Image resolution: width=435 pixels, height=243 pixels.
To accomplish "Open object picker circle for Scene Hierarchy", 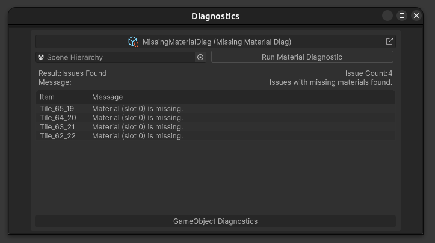I will click(x=200, y=57).
